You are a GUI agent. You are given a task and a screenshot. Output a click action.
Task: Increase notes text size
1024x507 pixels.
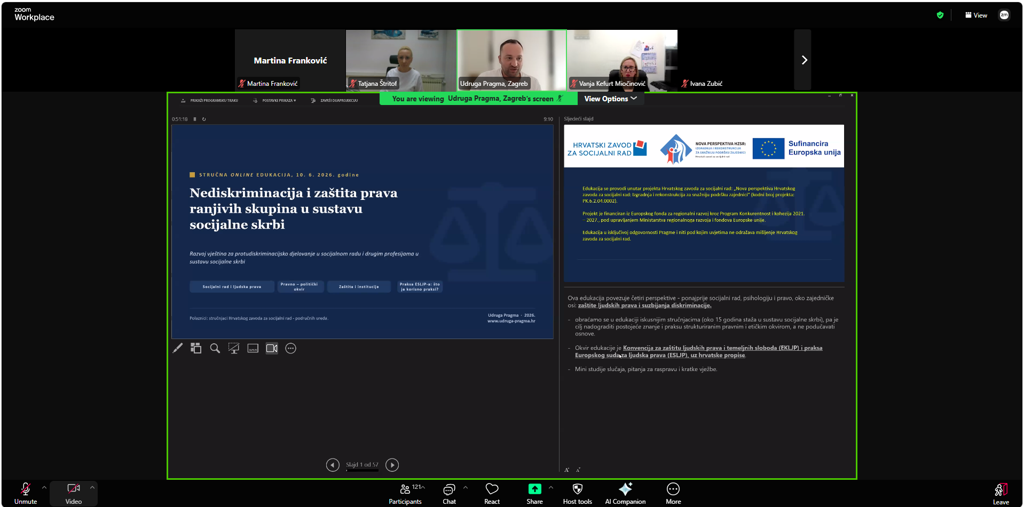coord(566,470)
